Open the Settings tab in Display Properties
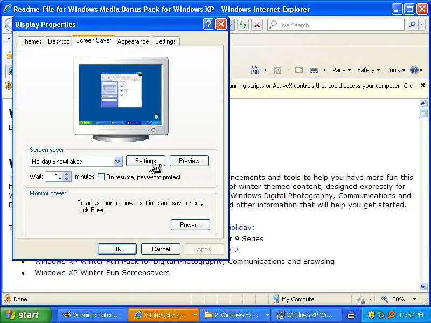This screenshot has height=323, width=431. [x=165, y=41]
